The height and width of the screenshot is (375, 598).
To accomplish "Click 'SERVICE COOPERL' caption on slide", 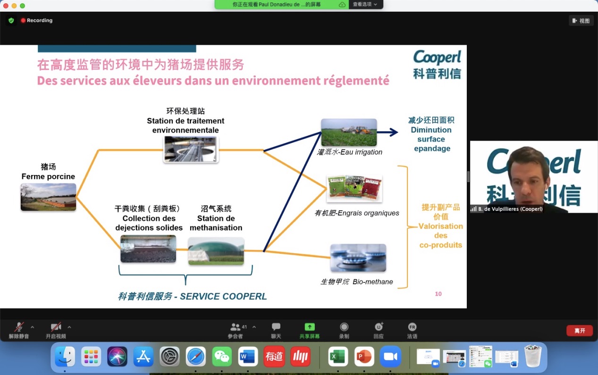I will click(223, 296).
